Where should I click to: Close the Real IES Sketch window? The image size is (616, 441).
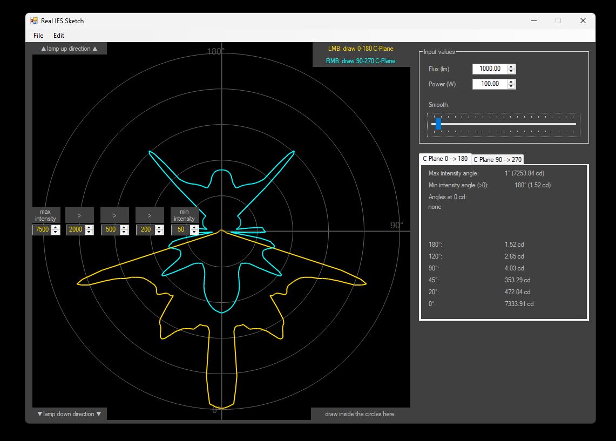pos(583,21)
